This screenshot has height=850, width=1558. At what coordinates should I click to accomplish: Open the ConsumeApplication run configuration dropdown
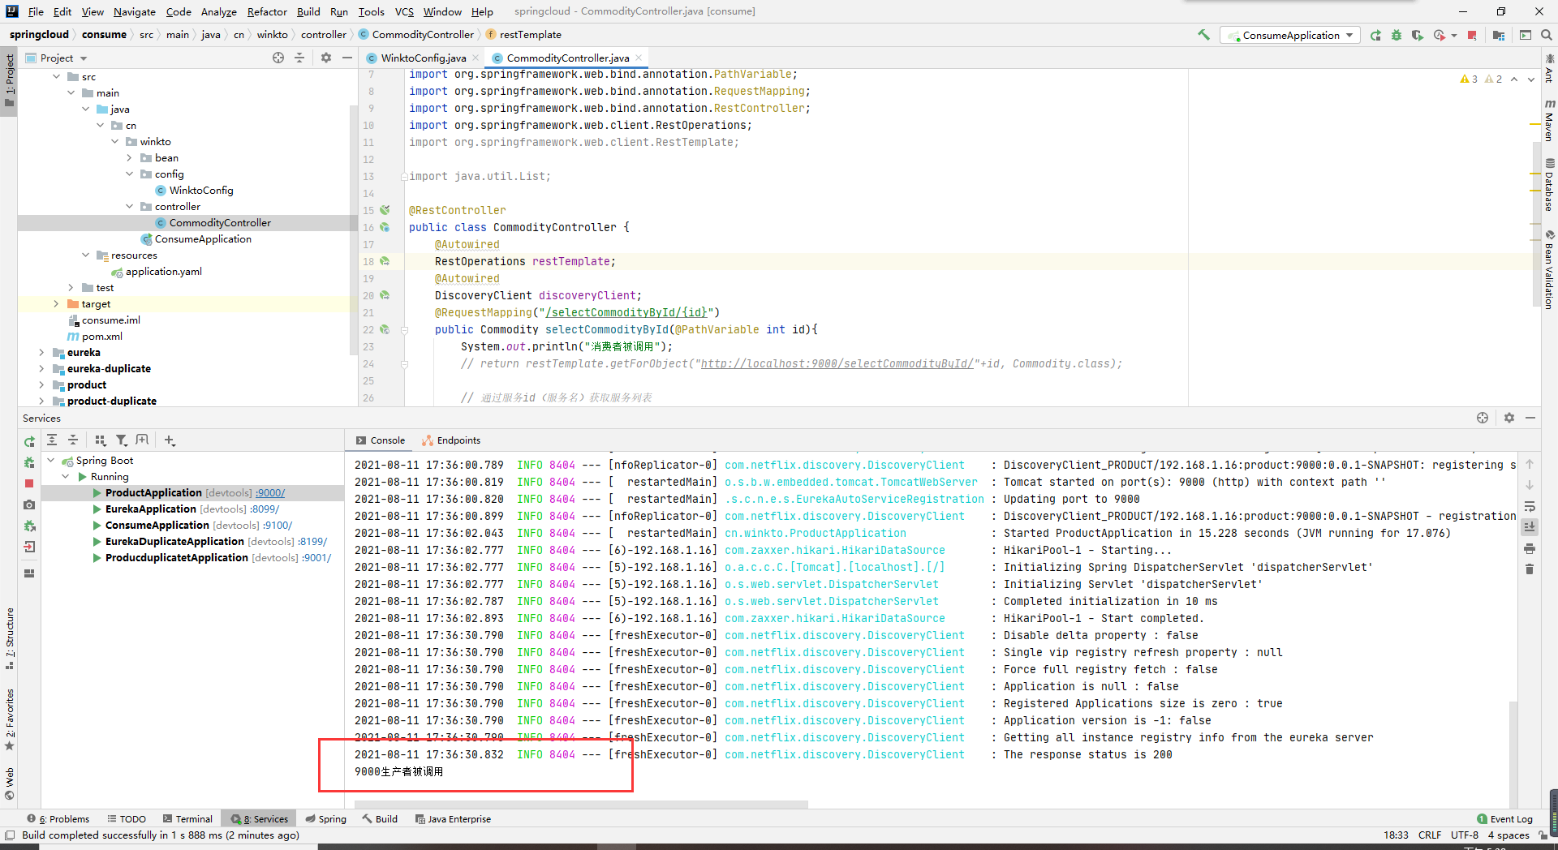tap(1290, 35)
